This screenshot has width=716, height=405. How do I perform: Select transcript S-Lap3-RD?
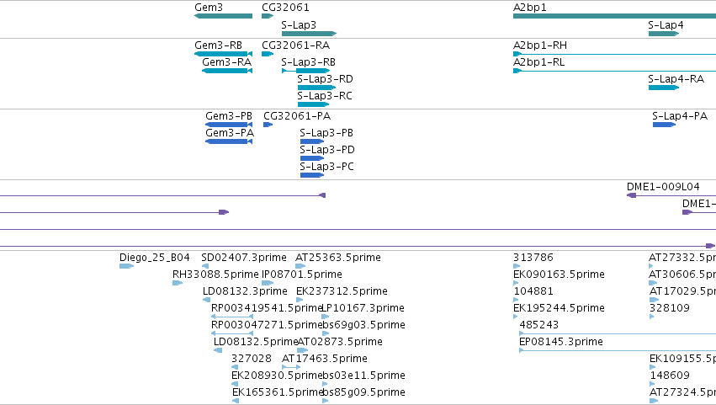click(316, 88)
